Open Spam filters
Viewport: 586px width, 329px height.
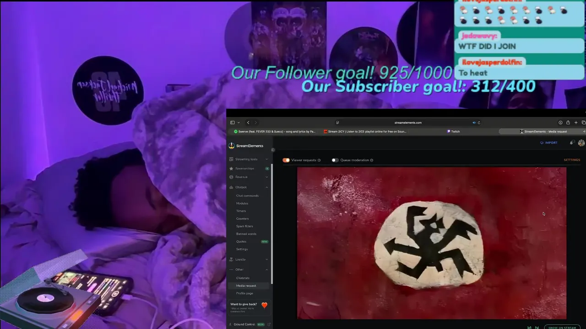tap(244, 226)
